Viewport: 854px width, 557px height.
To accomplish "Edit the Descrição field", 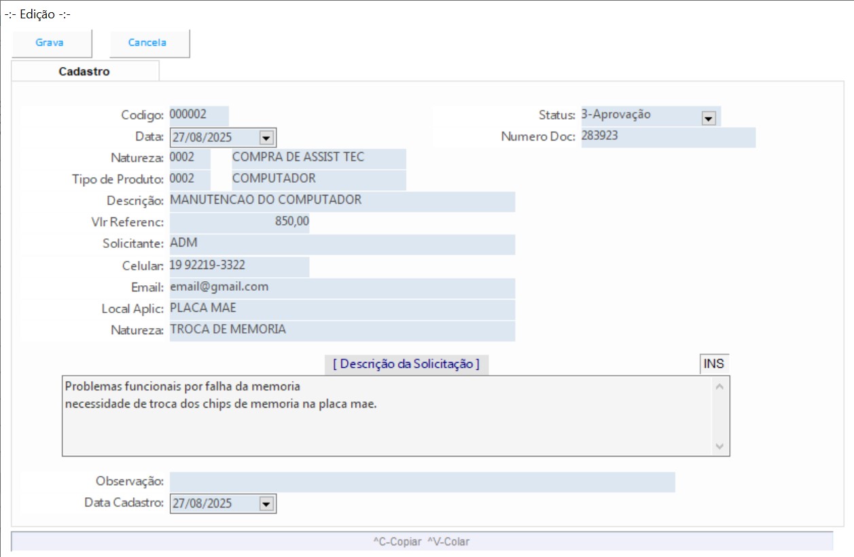I will [x=341, y=201].
